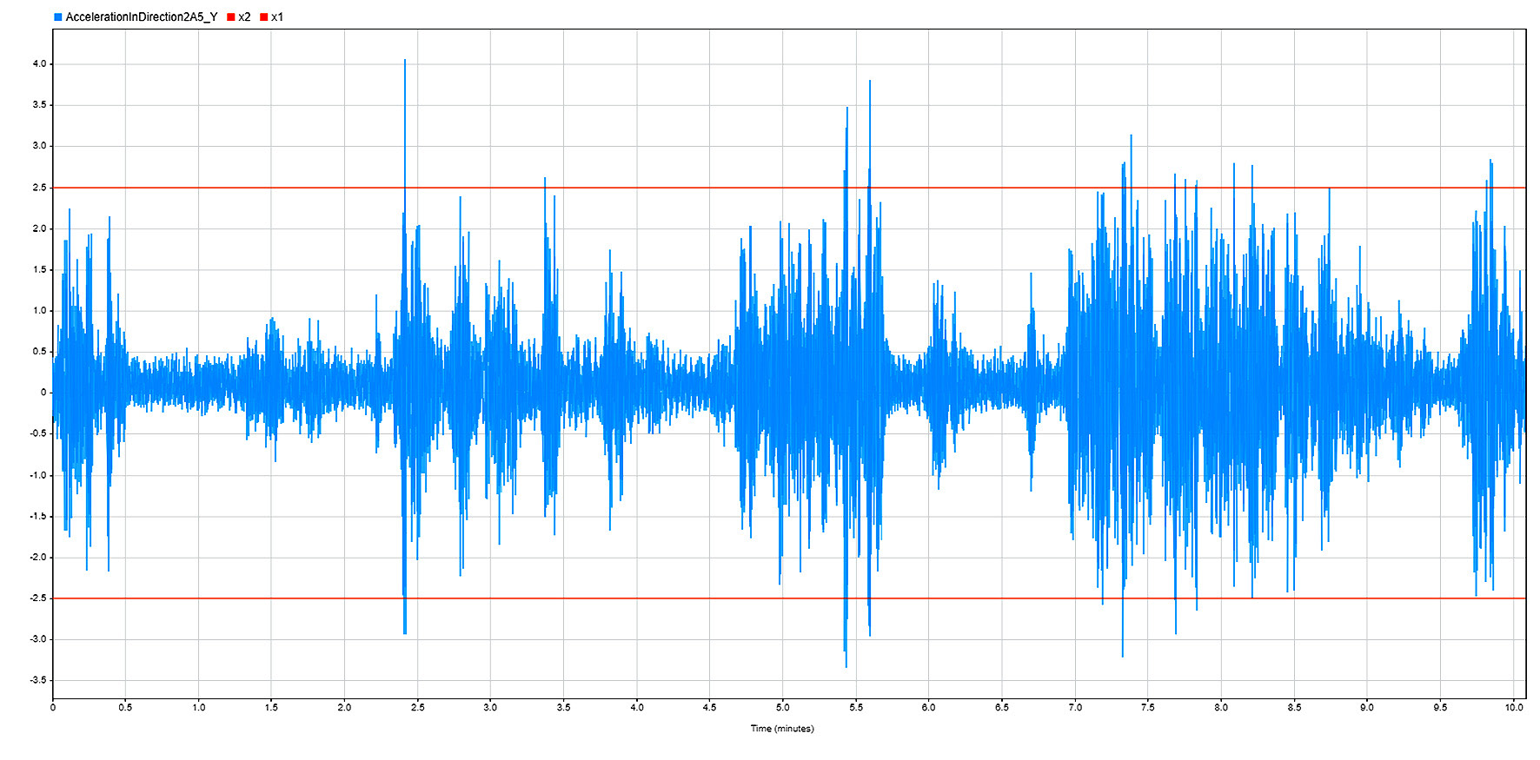1540x760 pixels.
Task: Toggle the x1 legend label text
Action: (x=277, y=17)
